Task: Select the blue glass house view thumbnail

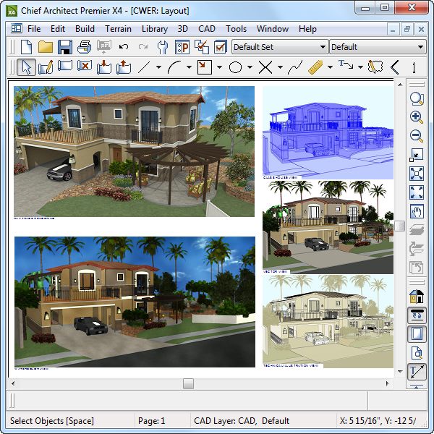Action: (327, 132)
